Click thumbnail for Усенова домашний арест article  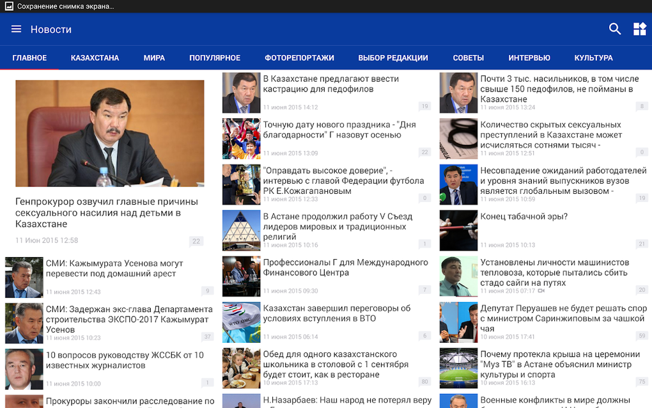(x=24, y=278)
